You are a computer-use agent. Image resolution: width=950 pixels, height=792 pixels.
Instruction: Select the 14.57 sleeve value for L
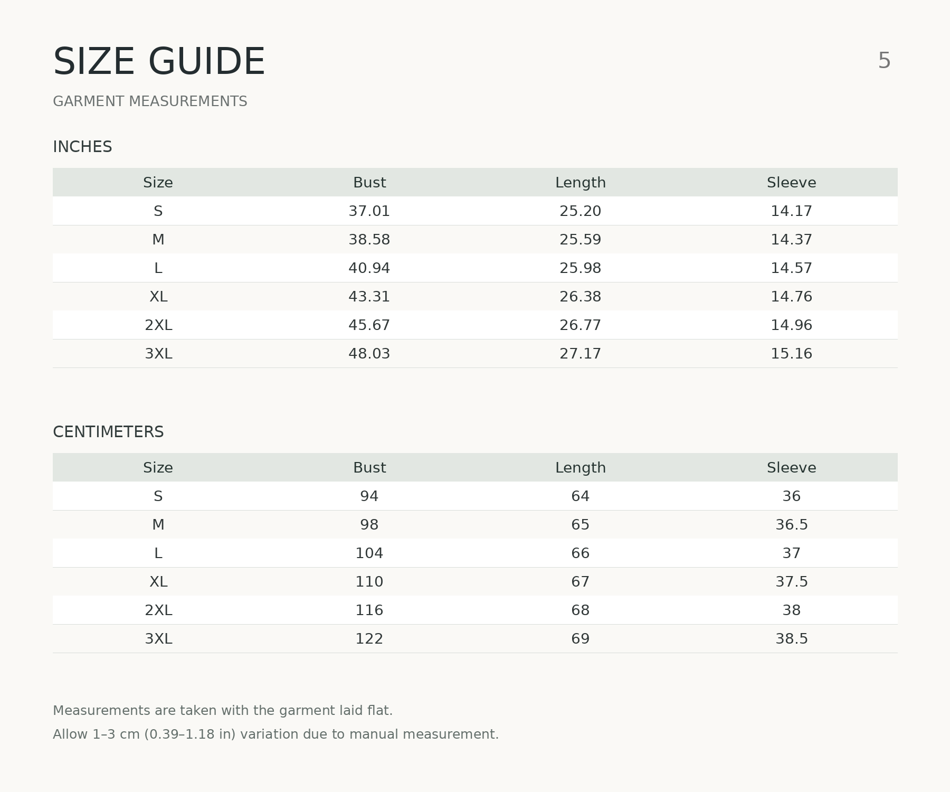[792, 268]
